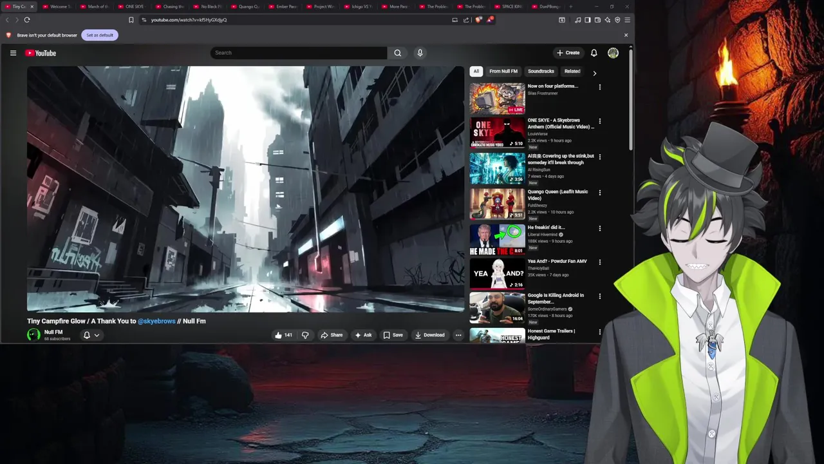This screenshot has height=464, width=824.
Task: Bookmark this page in Brave
Action: [131, 20]
